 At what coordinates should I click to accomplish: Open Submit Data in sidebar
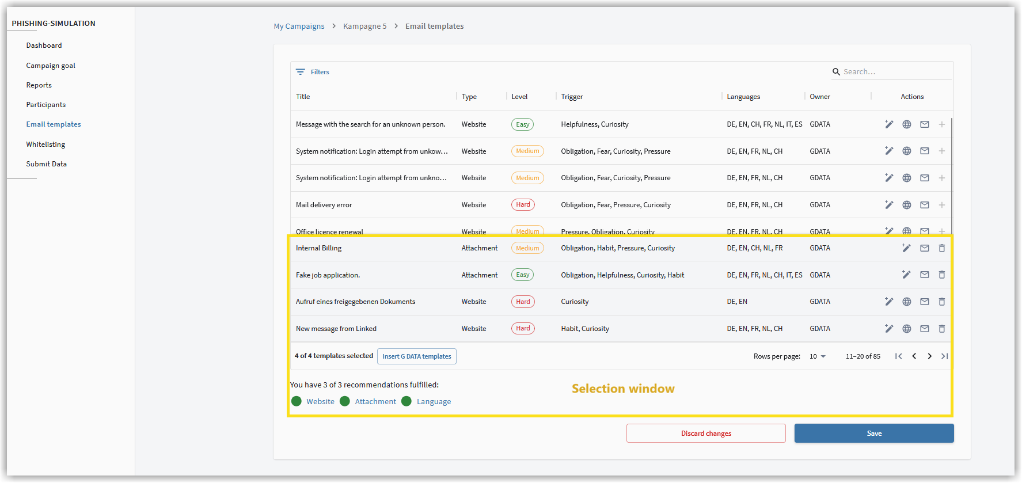[46, 164]
